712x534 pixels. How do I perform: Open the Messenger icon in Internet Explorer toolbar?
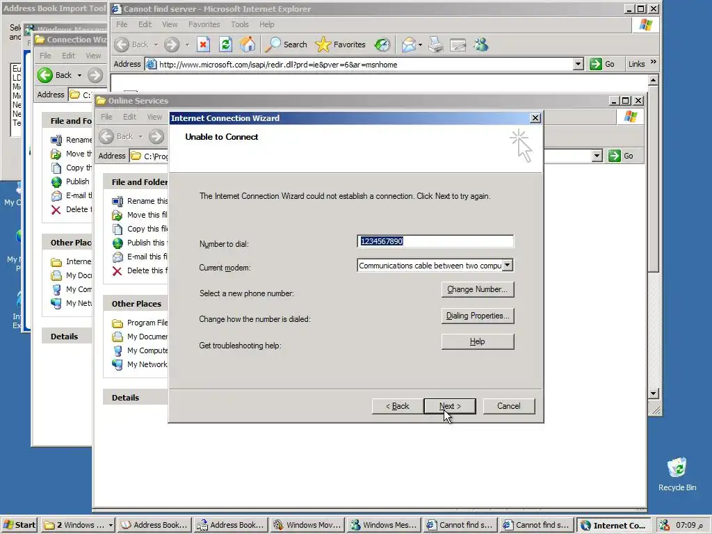tap(481, 44)
